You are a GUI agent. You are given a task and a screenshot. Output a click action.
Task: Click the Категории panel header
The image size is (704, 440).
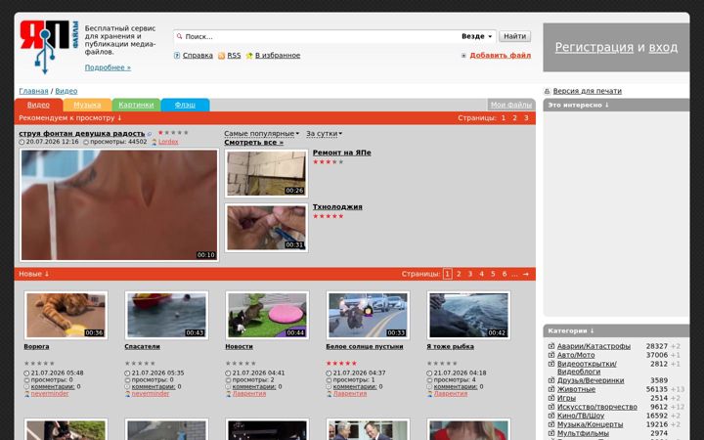click(616, 330)
